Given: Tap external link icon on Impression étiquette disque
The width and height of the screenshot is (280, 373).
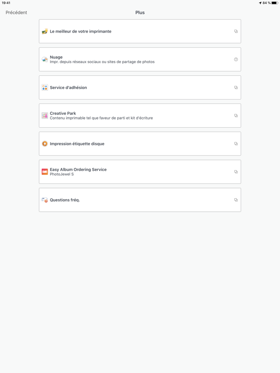Looking at the screenshot, I should click(236, 144).
